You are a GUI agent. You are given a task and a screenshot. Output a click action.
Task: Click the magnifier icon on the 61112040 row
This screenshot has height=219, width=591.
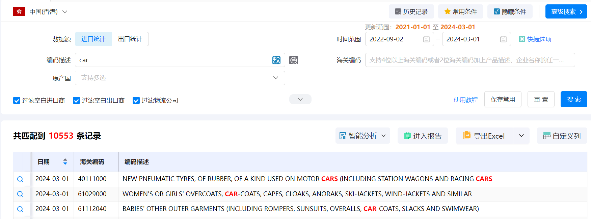(x=20, y=209)
